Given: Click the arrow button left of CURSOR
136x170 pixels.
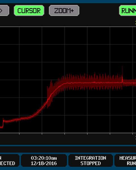Looking at the screenshot, I should [x=4, y=10].
